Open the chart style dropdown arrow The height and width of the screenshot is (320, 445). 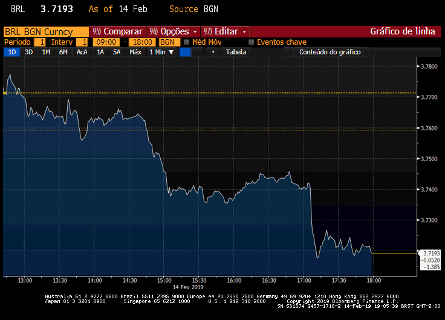click(x=213, y=52)
